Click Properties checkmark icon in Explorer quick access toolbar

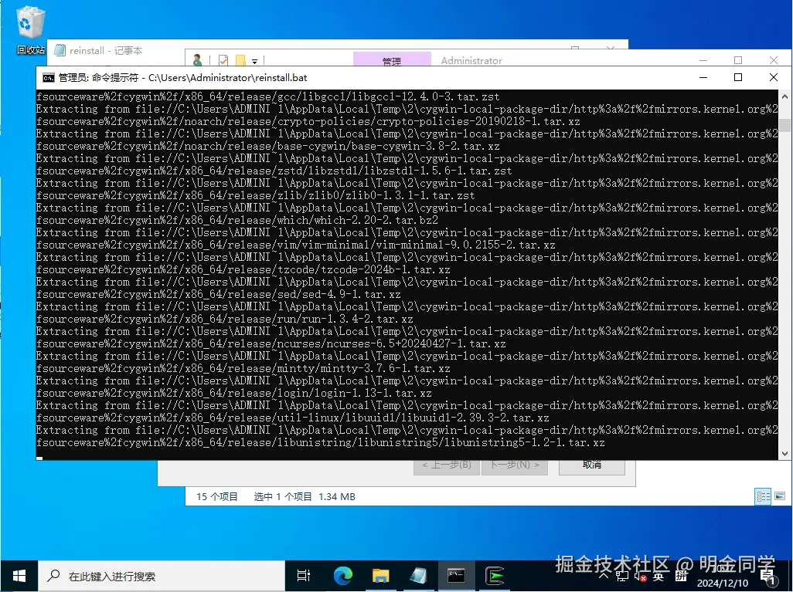(223, 61)
